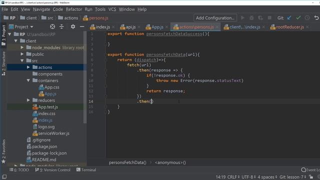This screenshot has height=180, width=320.
Task: Open the line separator CRLF dropdown
Action: point(233,177)
